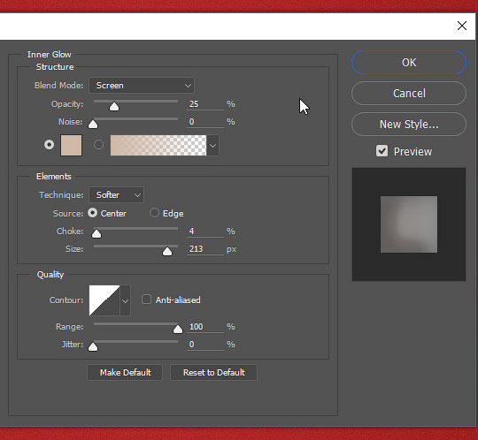The height and width of the screenshot is (440, 478).
Task: Select the gradient radio button
Action: [x=98, y=145]
